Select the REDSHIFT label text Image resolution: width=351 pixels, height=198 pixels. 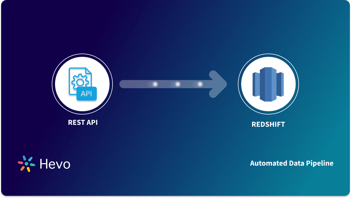(268, 125)
